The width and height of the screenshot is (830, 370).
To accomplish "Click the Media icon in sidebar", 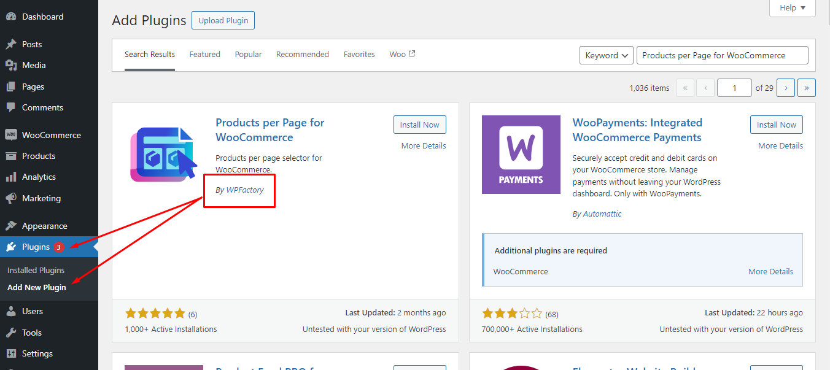I will pos(11,65).
